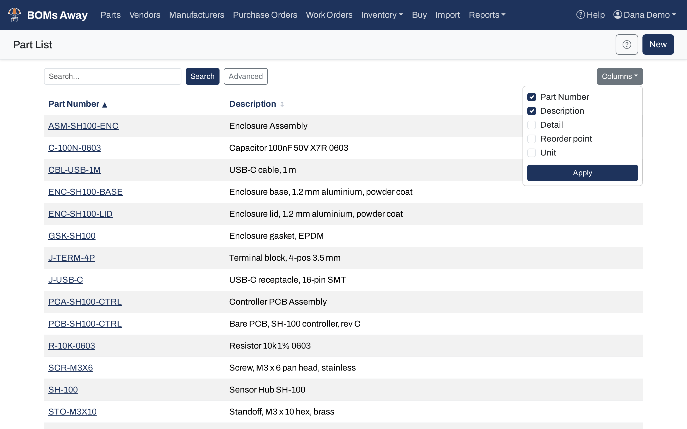Enable the Reorder point column checkbox
This screenshot has height=429, width=687.
click(531, 139)
